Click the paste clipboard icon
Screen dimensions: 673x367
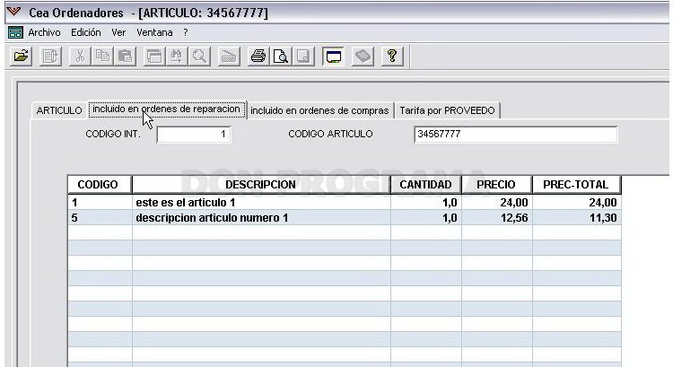coord(125,57)
